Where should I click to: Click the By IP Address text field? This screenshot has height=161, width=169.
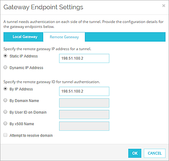click(x=84, y=91)
